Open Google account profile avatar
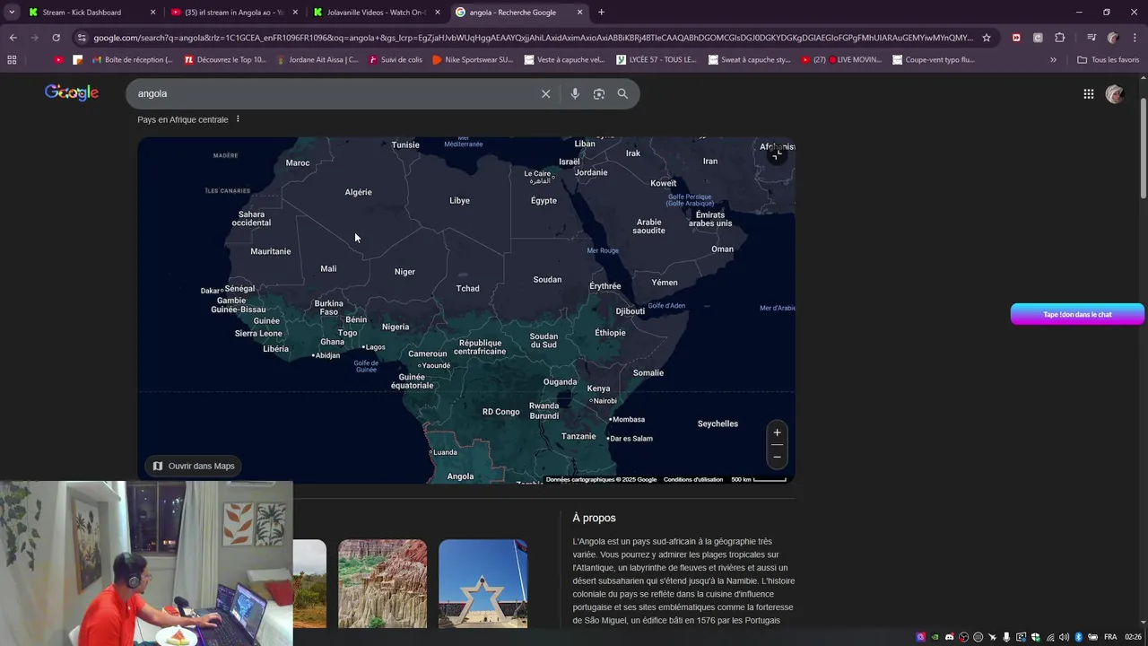The width and height of the screenshot is (1148, 646). (1115, 93)
